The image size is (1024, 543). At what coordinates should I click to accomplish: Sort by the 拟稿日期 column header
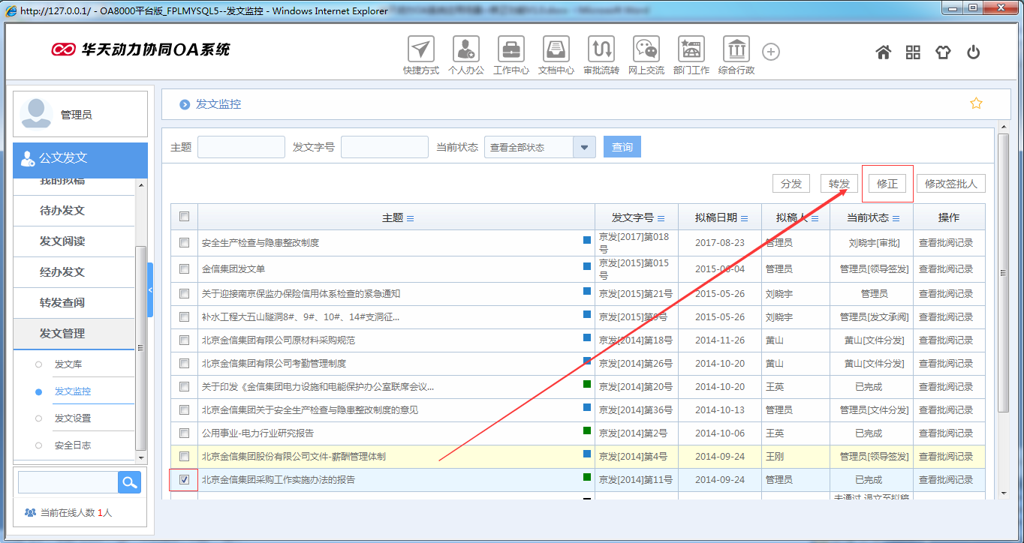point(719,217)
